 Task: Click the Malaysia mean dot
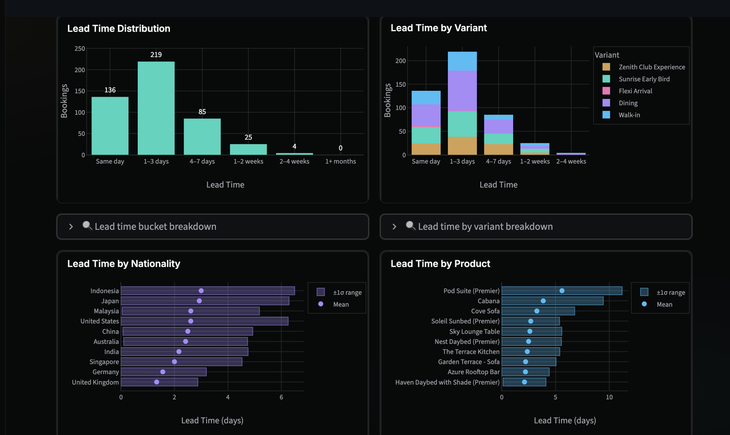(191, 311)
